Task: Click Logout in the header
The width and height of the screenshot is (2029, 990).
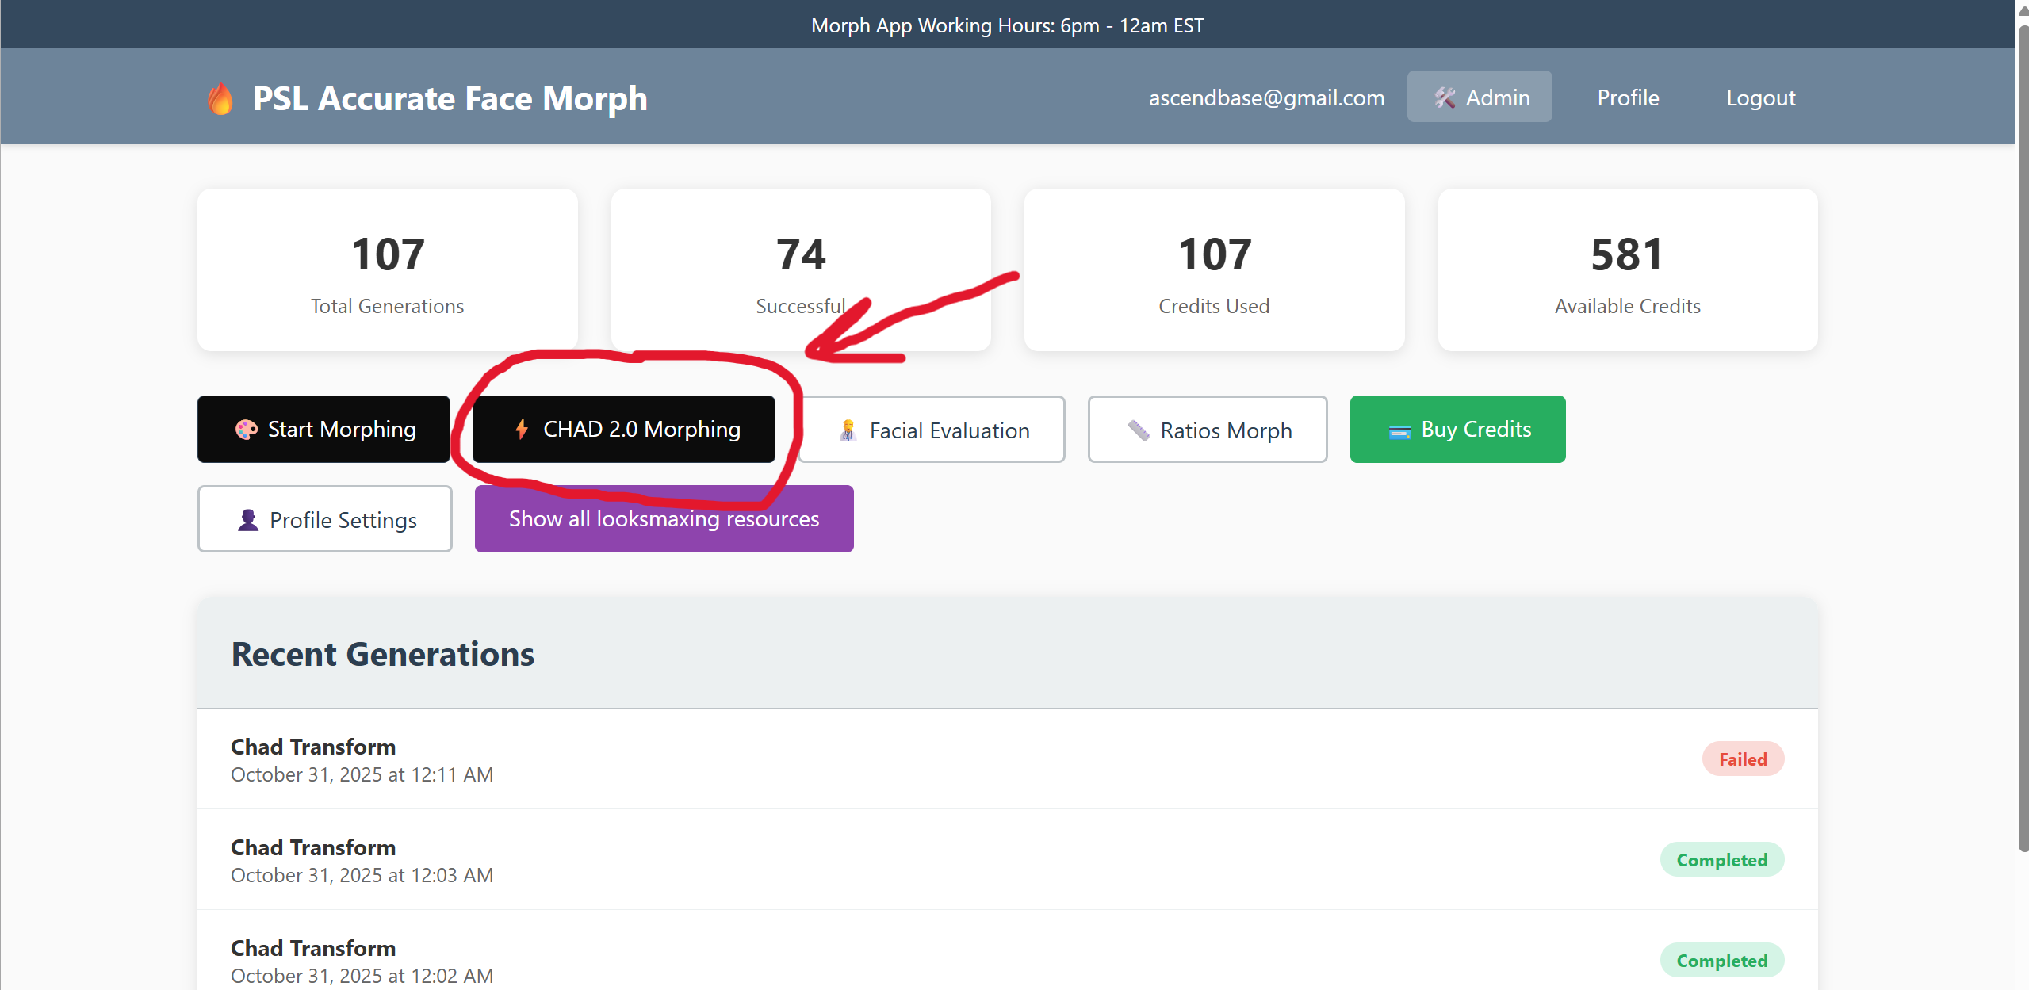Action: click(x=1760, y=97)
